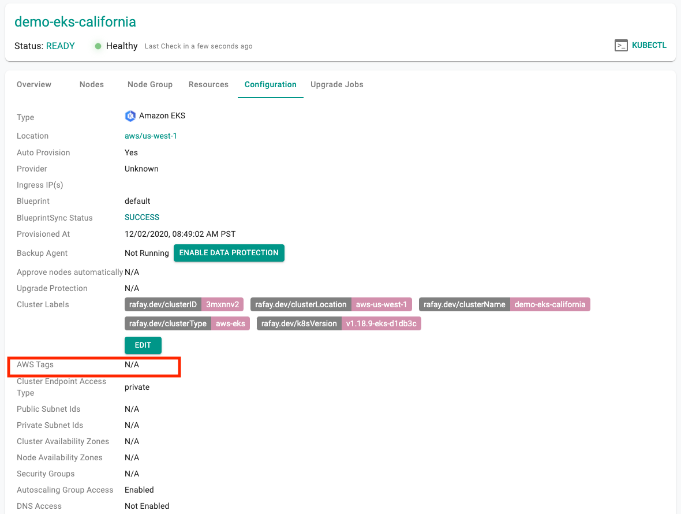Screen dimensions: 681x514
Task: Open the KUBECTL terminal icon
Action: coord(621,46)
